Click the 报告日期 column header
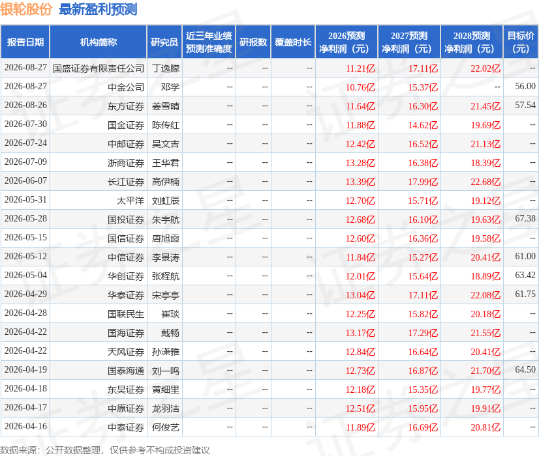539x456 pixels. coord(25,42)
